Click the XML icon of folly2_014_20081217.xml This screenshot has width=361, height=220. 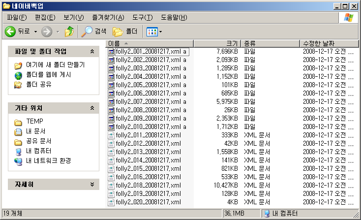(111, 160)
